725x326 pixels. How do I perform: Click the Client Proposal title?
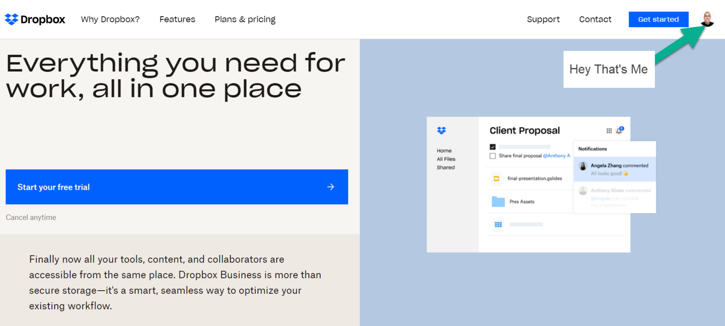tap(524, 130)
